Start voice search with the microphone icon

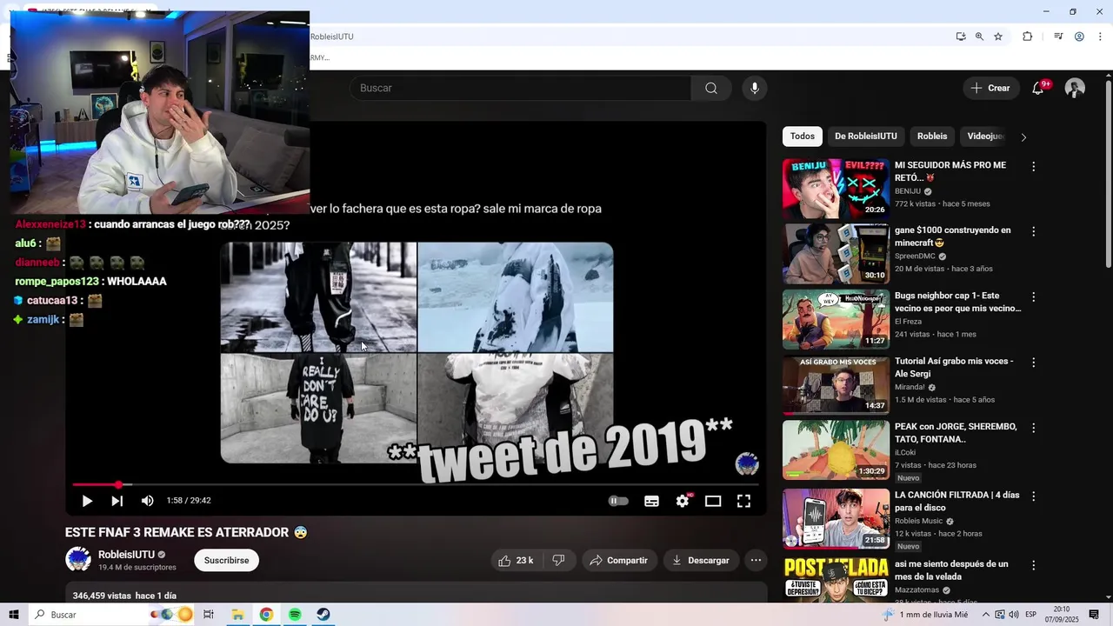click(x=755, y=88)
